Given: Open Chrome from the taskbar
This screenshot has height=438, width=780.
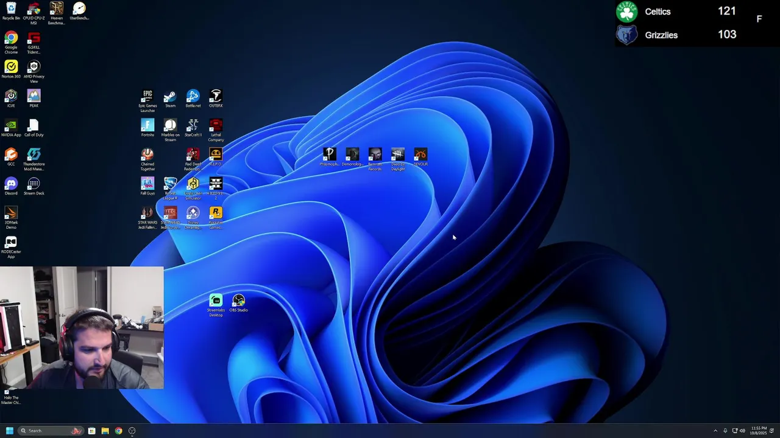Looking at the screenshot, I should point(118,431).
